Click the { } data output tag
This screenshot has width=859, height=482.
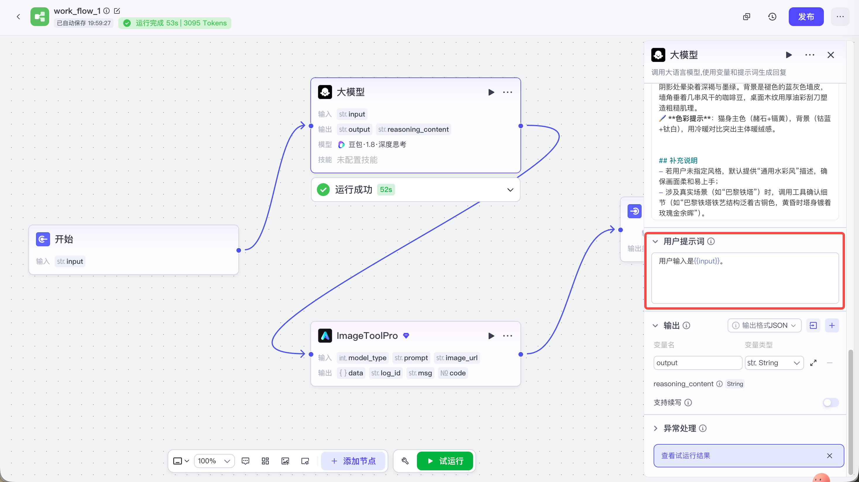point(351,373)
